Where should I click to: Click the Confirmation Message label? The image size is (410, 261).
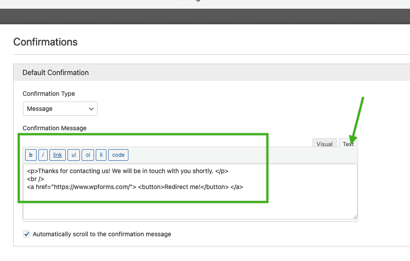[x=54, y=128]
